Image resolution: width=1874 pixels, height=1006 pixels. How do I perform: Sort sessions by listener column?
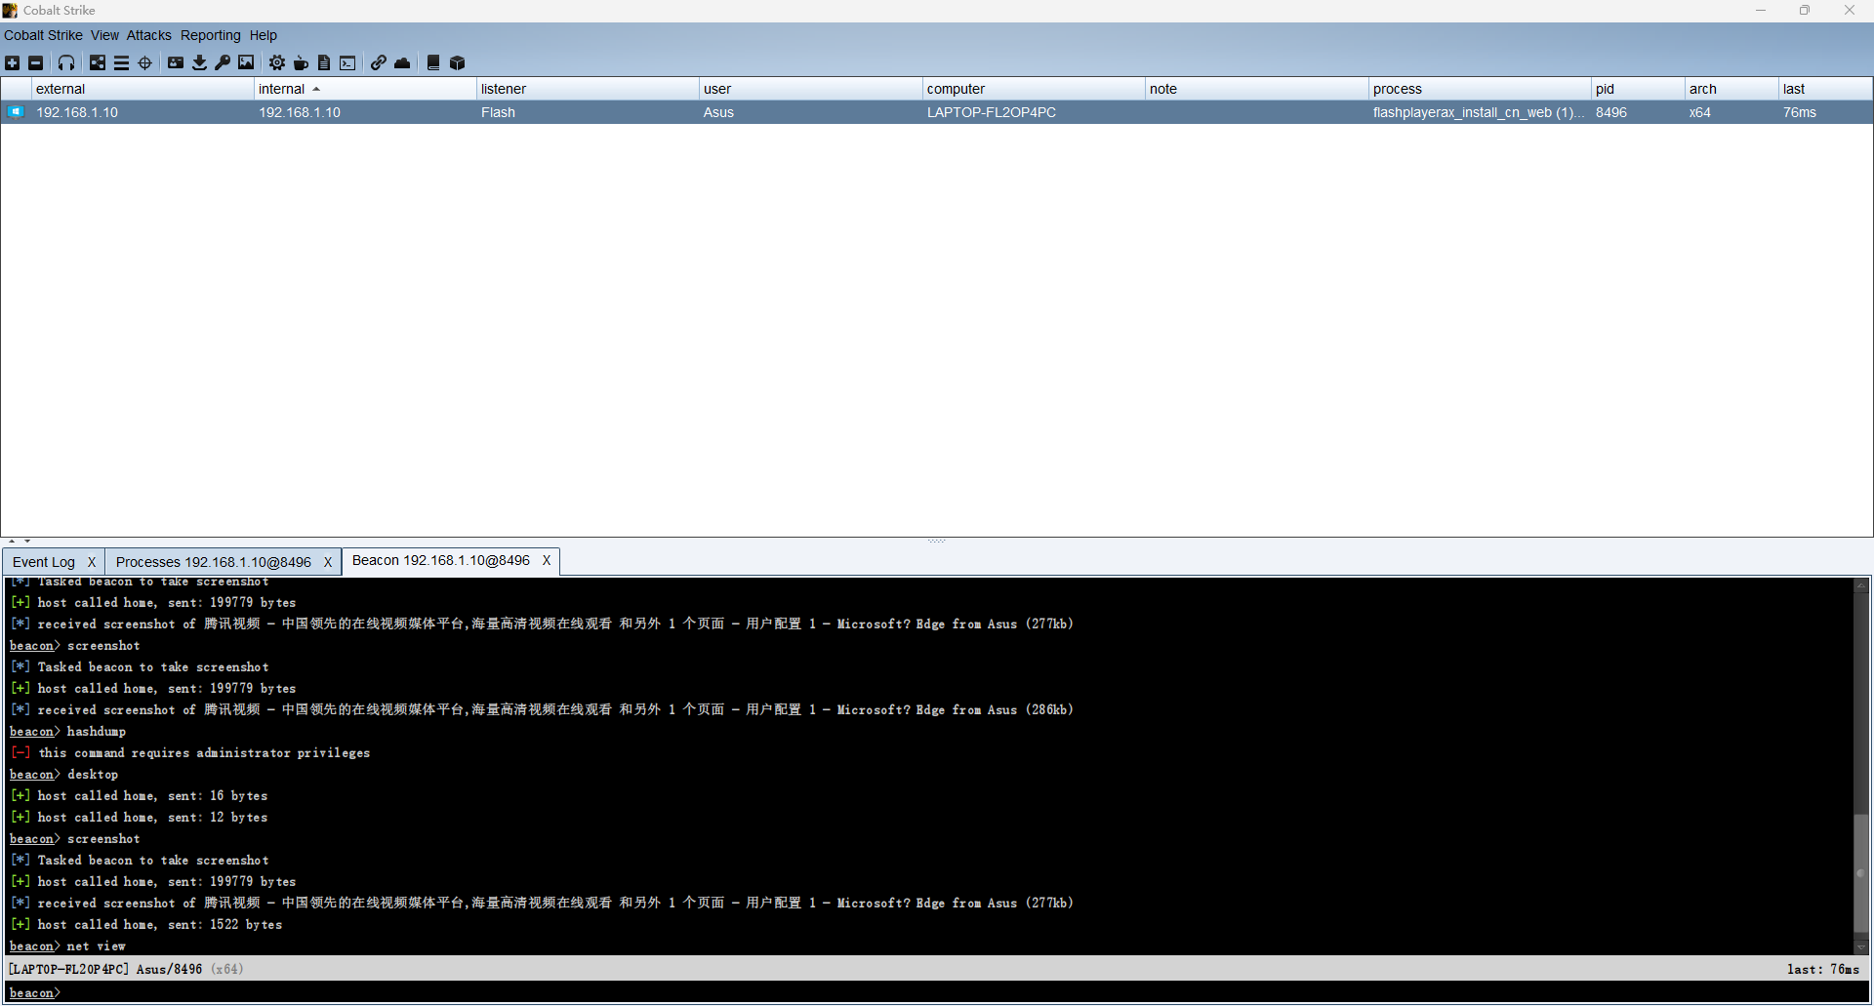point(588,89)
